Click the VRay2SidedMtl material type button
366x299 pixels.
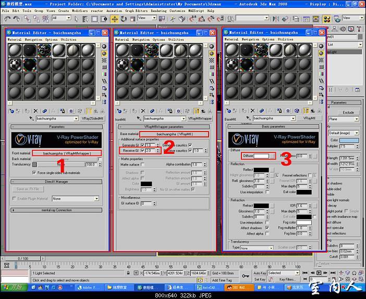click(x=92, y=119)
